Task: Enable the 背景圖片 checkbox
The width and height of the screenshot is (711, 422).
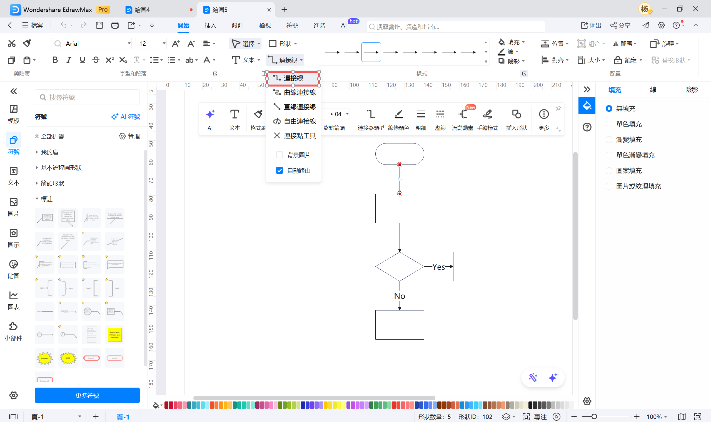Action: coord(279,155)
